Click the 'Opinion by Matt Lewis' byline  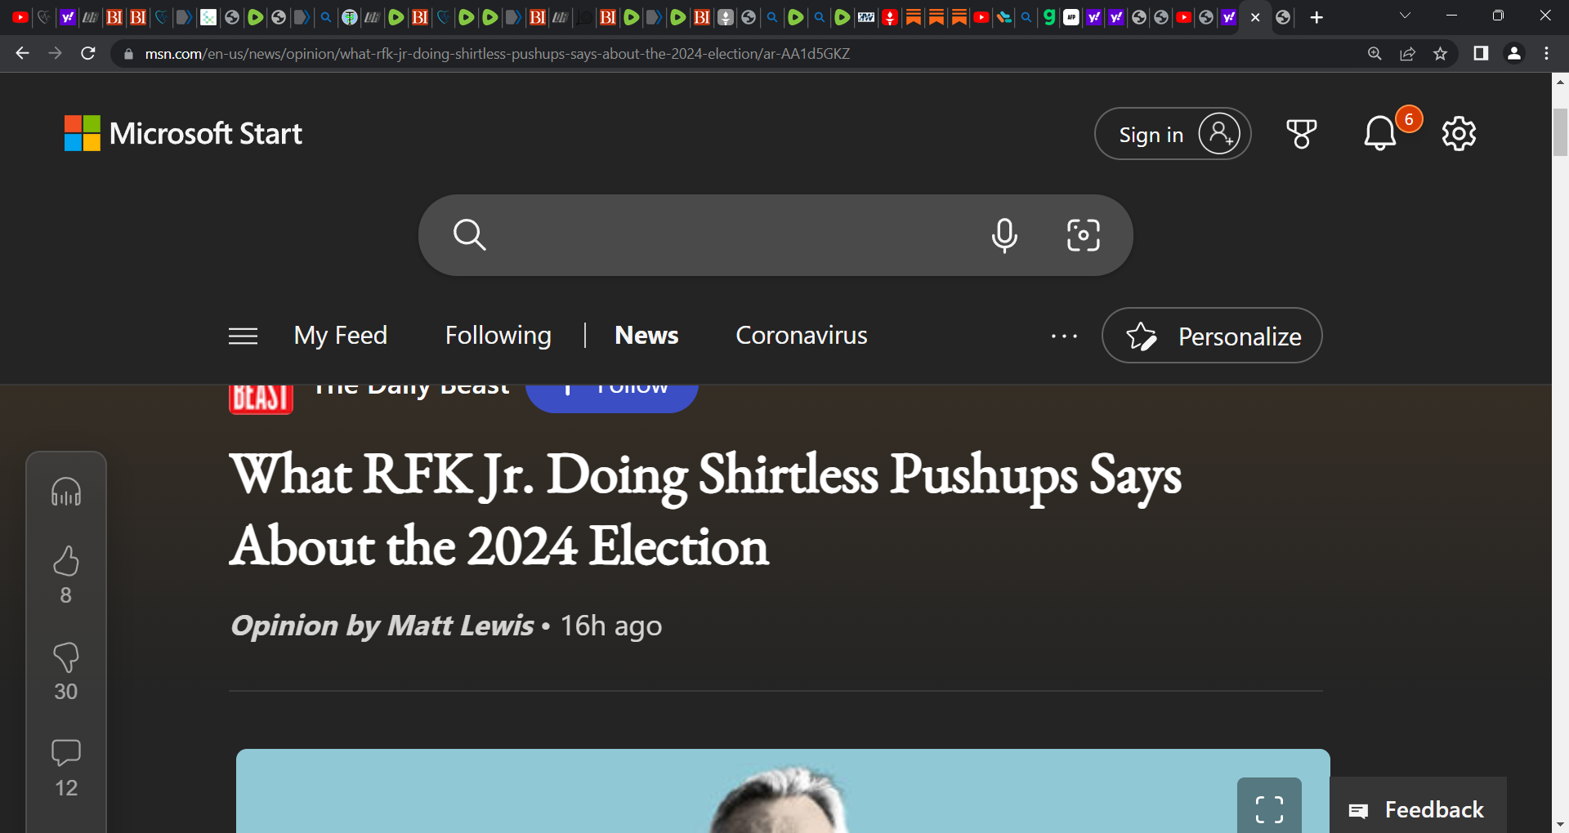tap(382, 626)
